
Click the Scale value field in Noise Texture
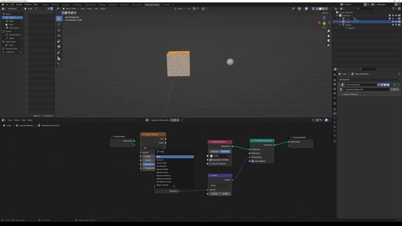click(x=148, y=156)
